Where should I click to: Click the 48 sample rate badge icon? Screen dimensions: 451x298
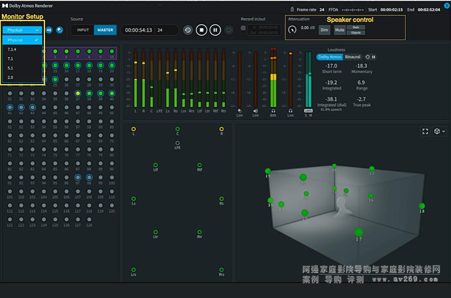point(49,29)
